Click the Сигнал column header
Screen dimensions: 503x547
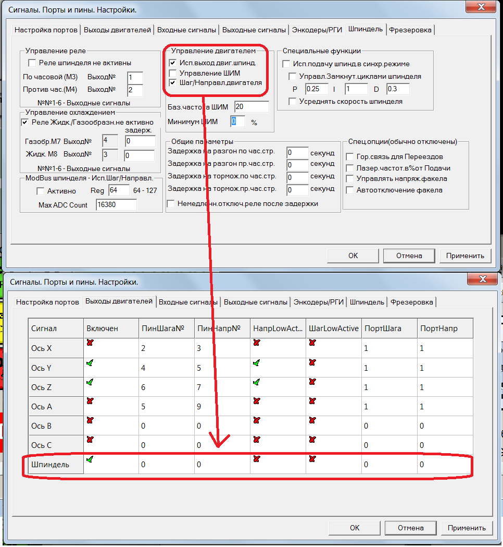(56, 329)
